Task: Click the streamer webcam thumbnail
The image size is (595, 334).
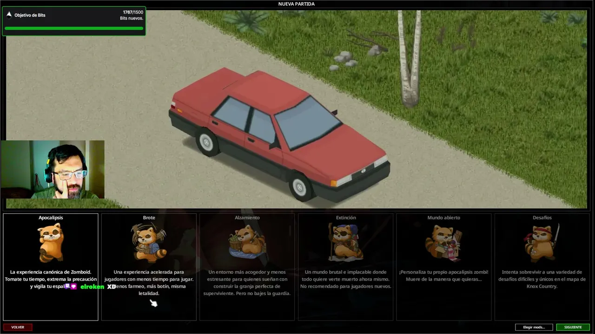Action: 53,169
